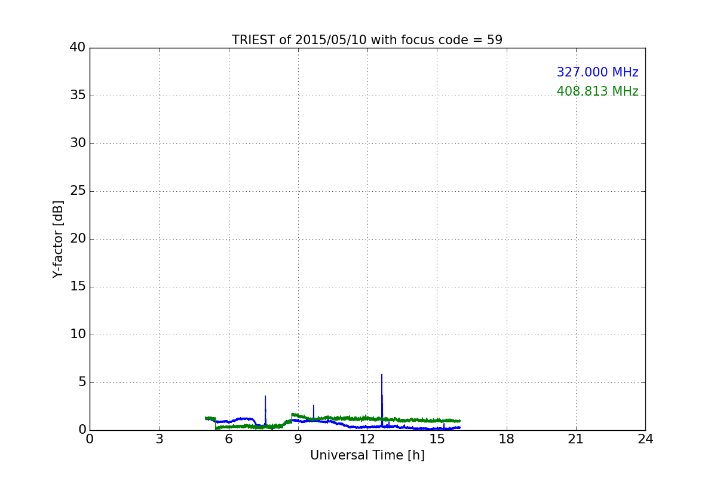Click the blue spike near 7.6 h
The height and width of the screenshot is (478, 717).
[265, 410]
